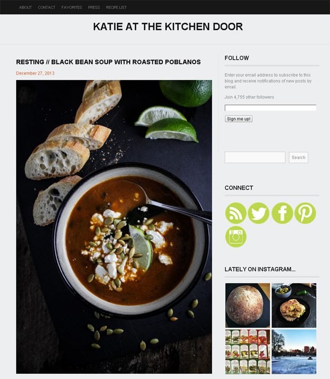Viewport: 330px width, 379px height.
Task: Open the Recipe List page
Action: (x=116, y=7)
